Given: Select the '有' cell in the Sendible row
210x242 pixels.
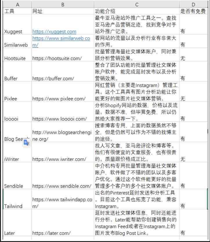Looking at the screenshot, I should pos(193,176).
